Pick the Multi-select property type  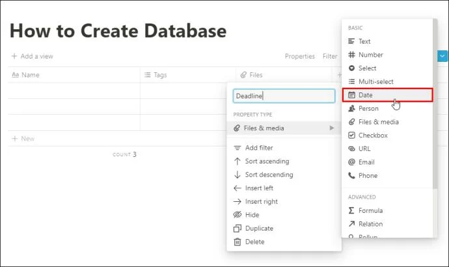point(375,81)
